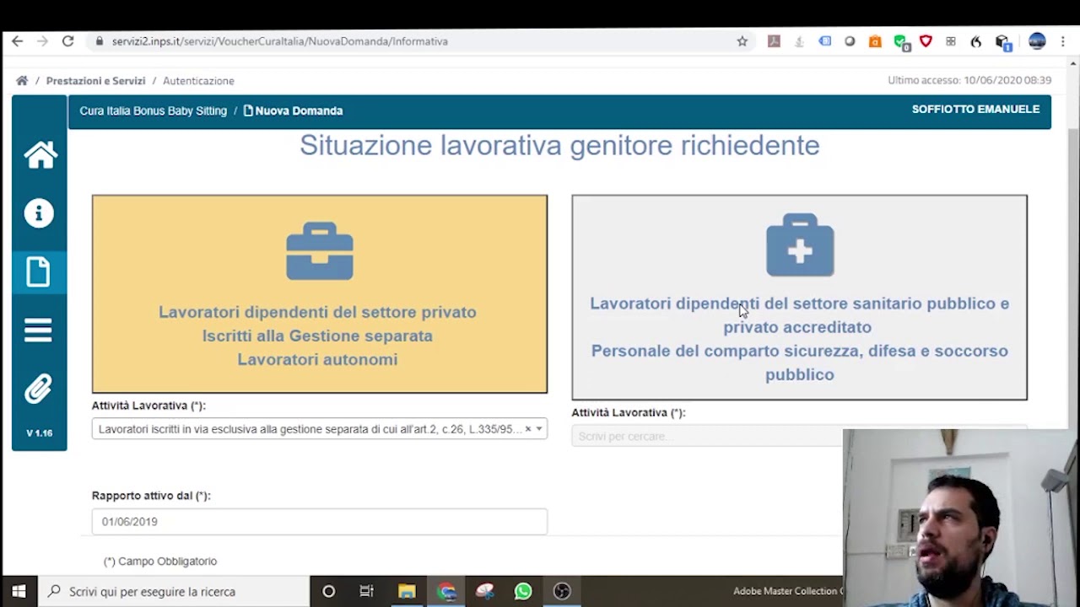Open the grid squares extension
Viewport: 1080px width, 607px height.
pos(951,41)
